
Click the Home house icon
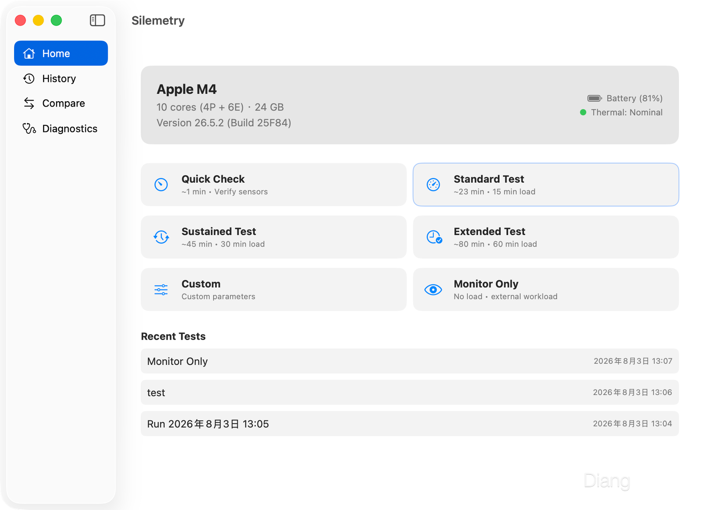29,53
